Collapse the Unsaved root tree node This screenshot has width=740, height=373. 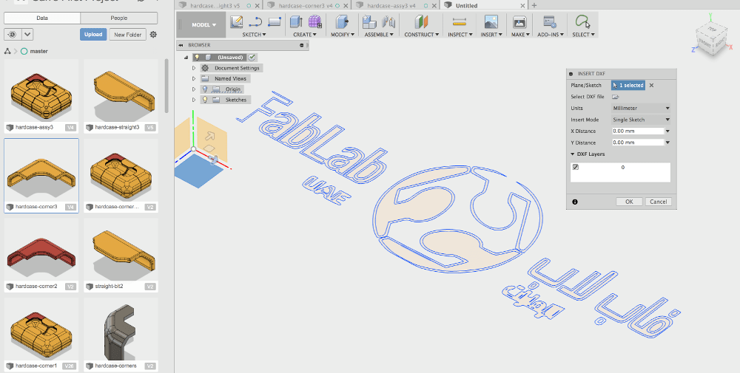point(186,58)
